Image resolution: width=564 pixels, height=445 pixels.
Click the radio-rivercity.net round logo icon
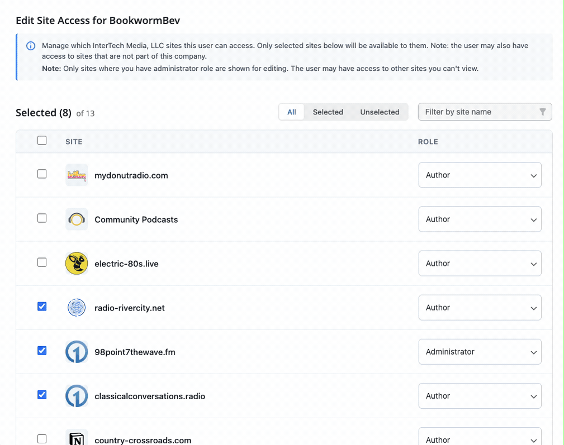tap(77, 308)
